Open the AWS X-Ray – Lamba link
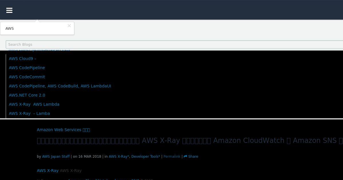 29,113
